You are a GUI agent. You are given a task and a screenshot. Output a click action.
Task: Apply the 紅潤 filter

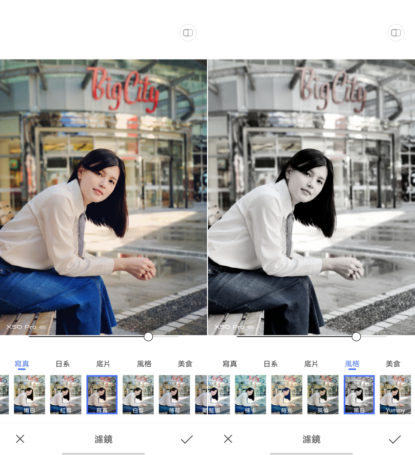coord(66,394)
